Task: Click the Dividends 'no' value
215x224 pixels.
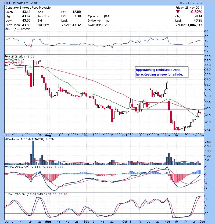Action: (x=107, y=21)
